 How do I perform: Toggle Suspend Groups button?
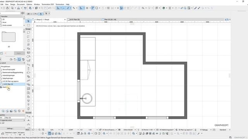coord(121,8)
